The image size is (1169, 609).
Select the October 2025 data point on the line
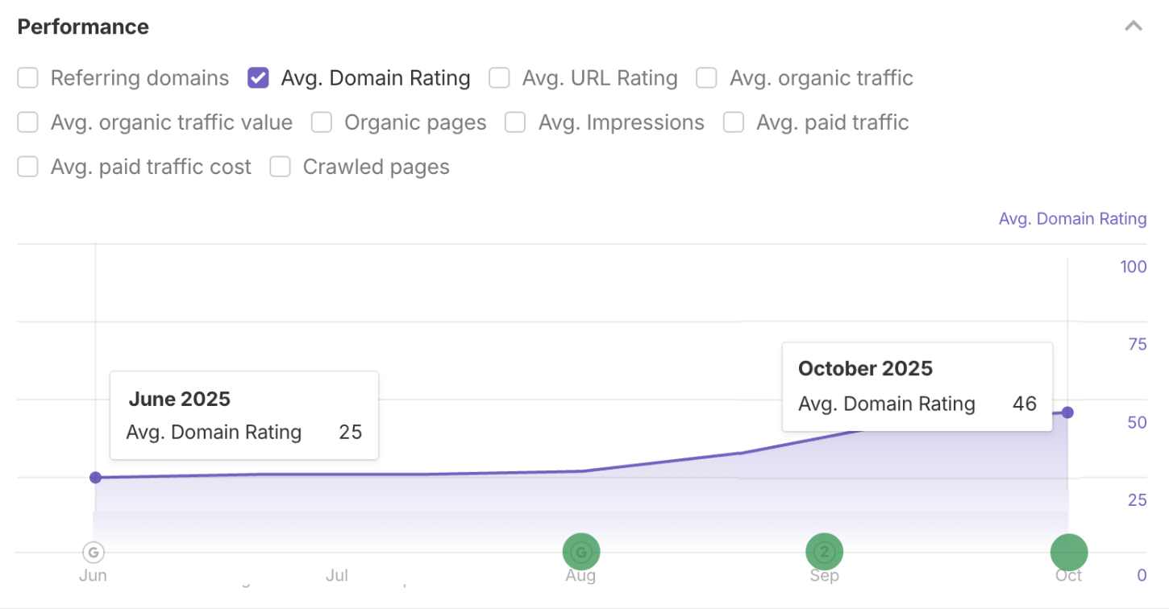coord(1067,412)
